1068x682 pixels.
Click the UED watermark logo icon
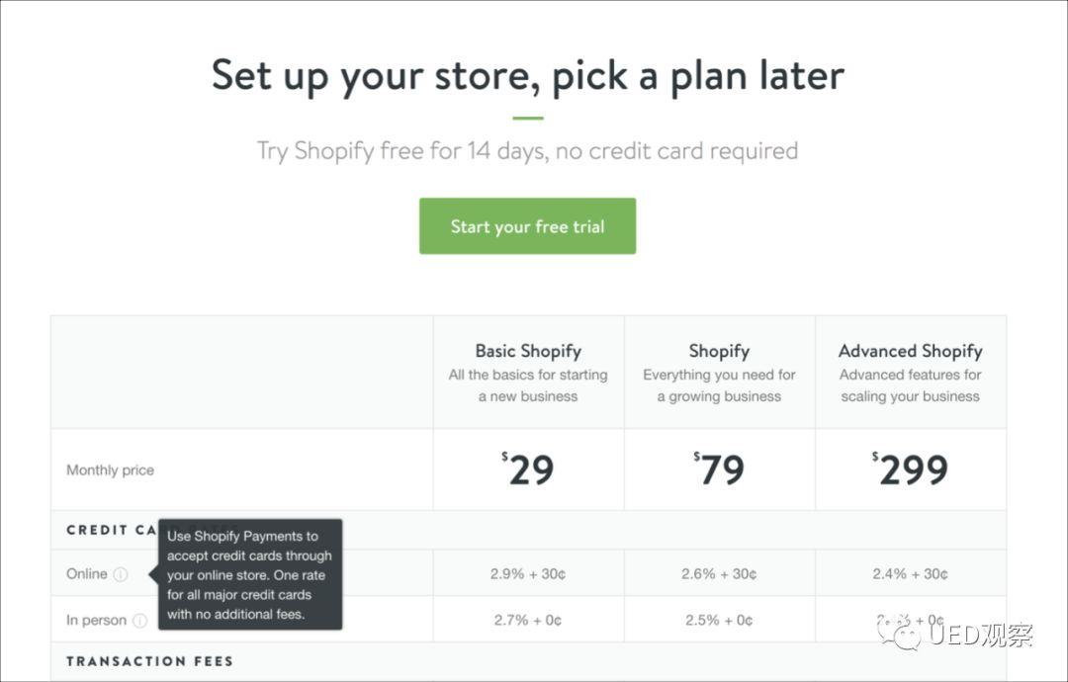[901, 635]
